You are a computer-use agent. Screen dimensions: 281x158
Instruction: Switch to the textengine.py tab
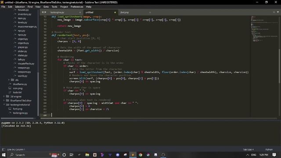click(x=58, y=12)
